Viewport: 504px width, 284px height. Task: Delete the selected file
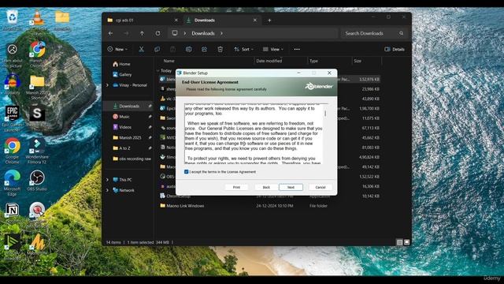point(220,49)
